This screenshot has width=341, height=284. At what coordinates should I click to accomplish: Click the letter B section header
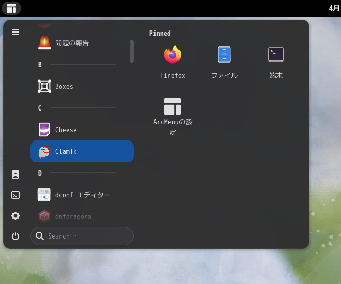(x=40, y=65)
